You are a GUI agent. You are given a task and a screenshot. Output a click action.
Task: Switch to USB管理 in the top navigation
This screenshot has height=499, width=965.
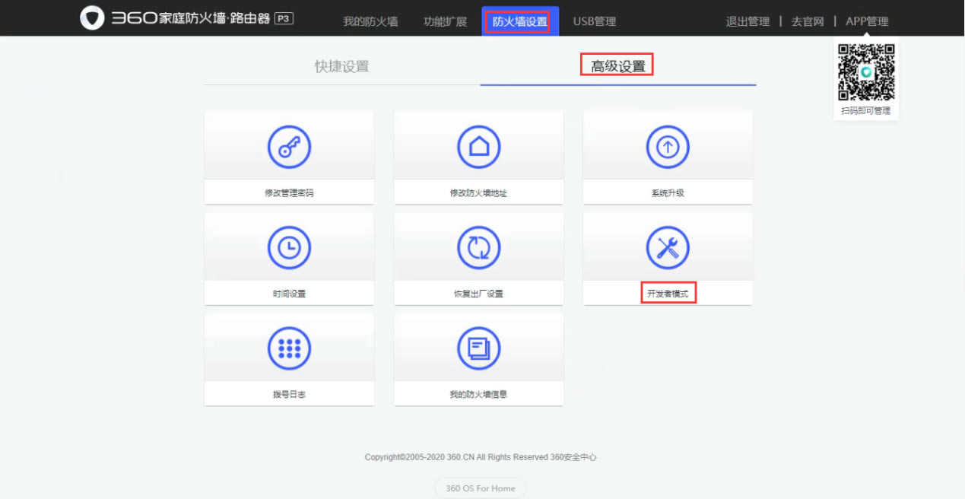click(595, 21)
